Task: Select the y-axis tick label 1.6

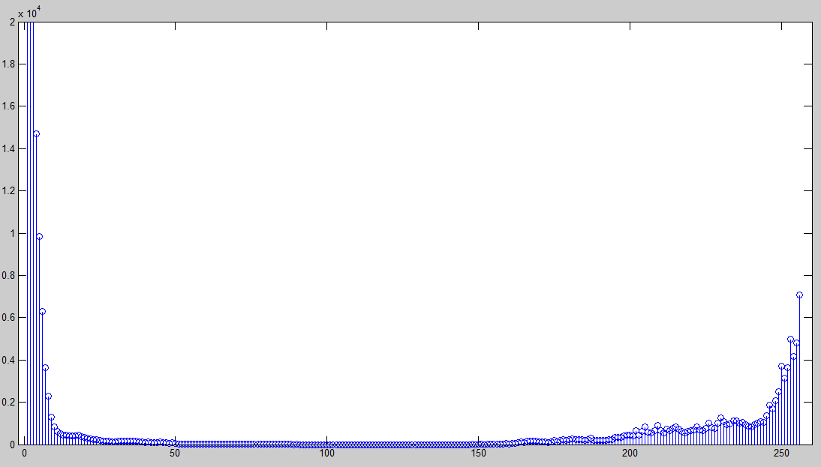Action: [x=9, y=106]
